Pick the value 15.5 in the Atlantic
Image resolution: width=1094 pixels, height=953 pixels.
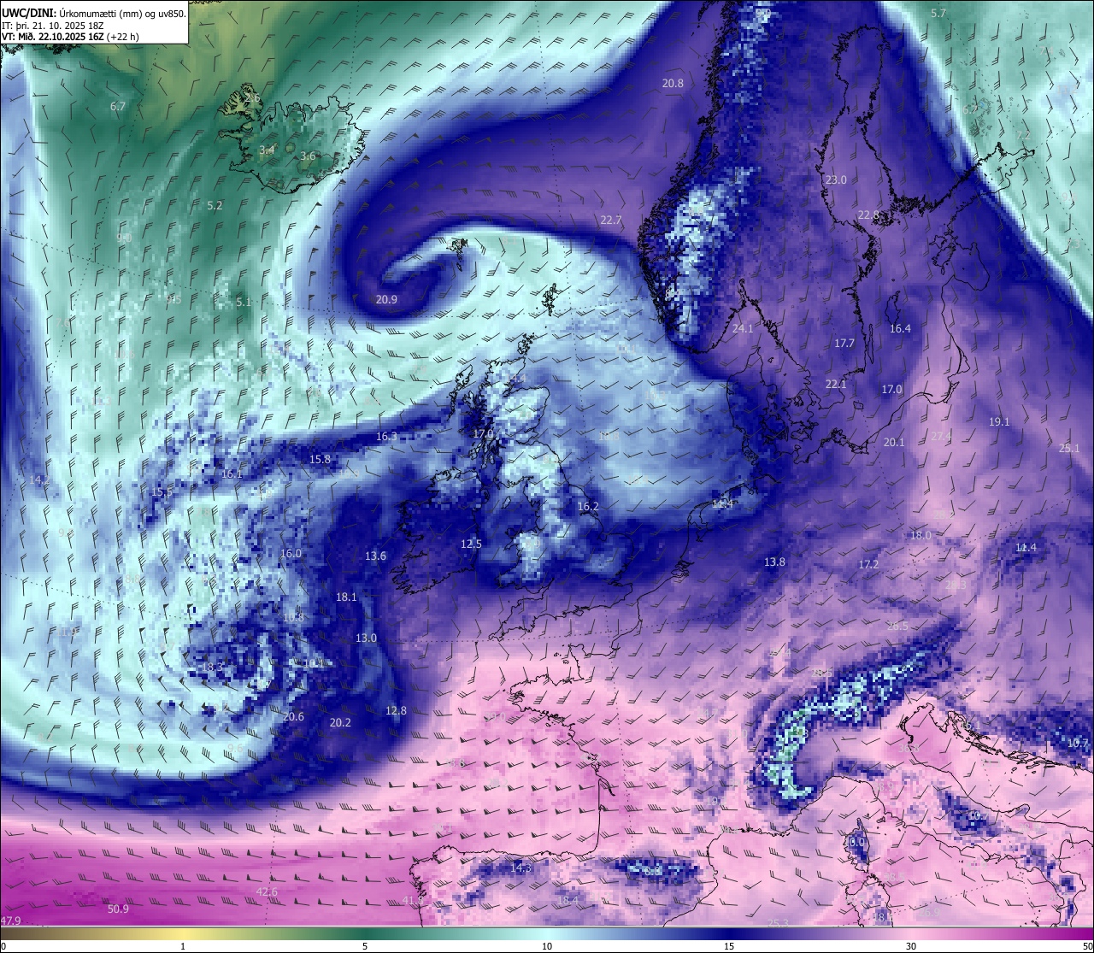coord(162,492)
